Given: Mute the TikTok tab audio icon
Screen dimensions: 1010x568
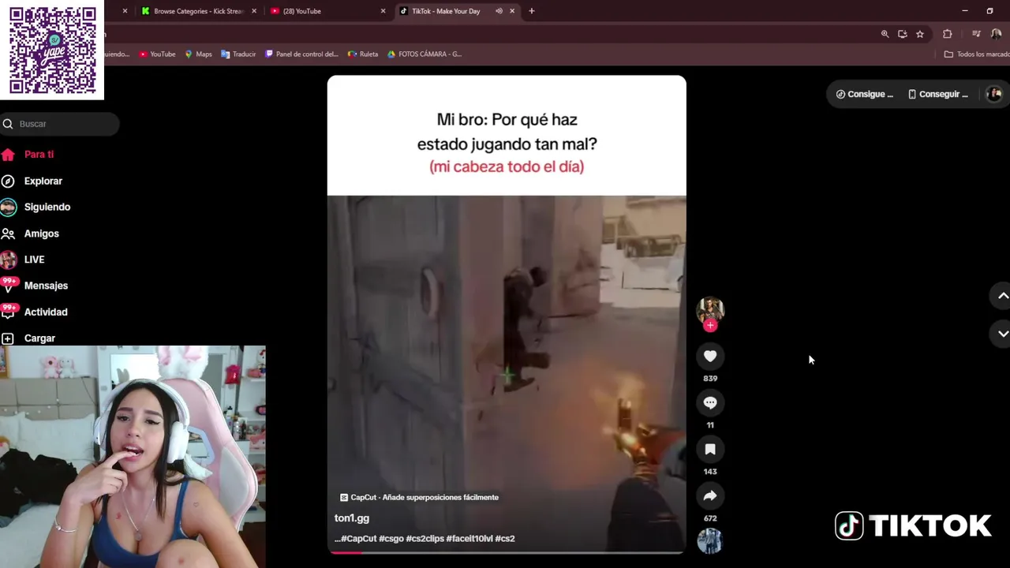Looking at the screenshot, I should (499, 11).
